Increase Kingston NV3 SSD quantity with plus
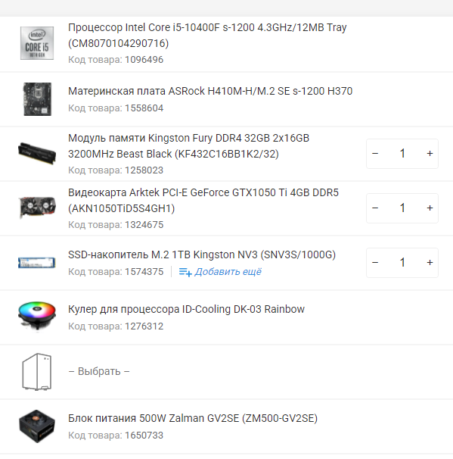 [x=430, y=262]
